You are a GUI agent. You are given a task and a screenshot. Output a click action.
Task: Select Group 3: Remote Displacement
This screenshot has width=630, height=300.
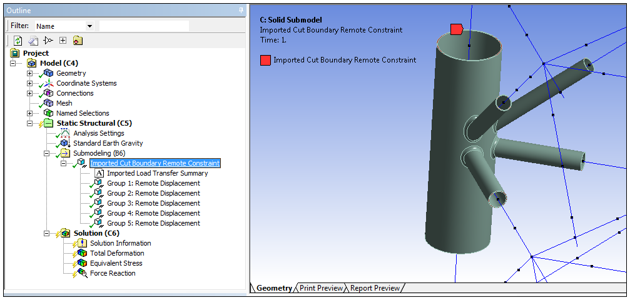click(153, 203)
